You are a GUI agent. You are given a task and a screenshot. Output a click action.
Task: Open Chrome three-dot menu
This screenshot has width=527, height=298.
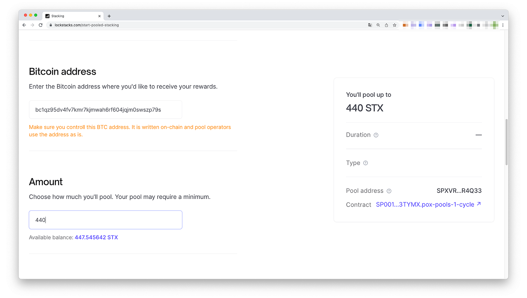pos(503,25)
